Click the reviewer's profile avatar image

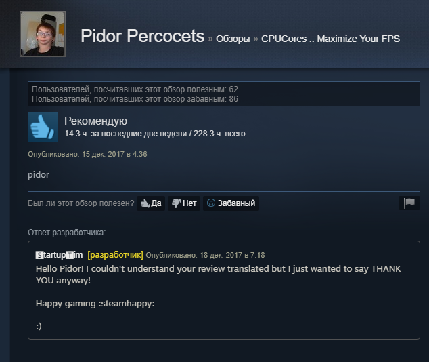(x=43, y=34)
